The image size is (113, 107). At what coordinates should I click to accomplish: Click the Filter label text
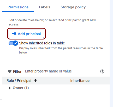click(x=17, y=72)
